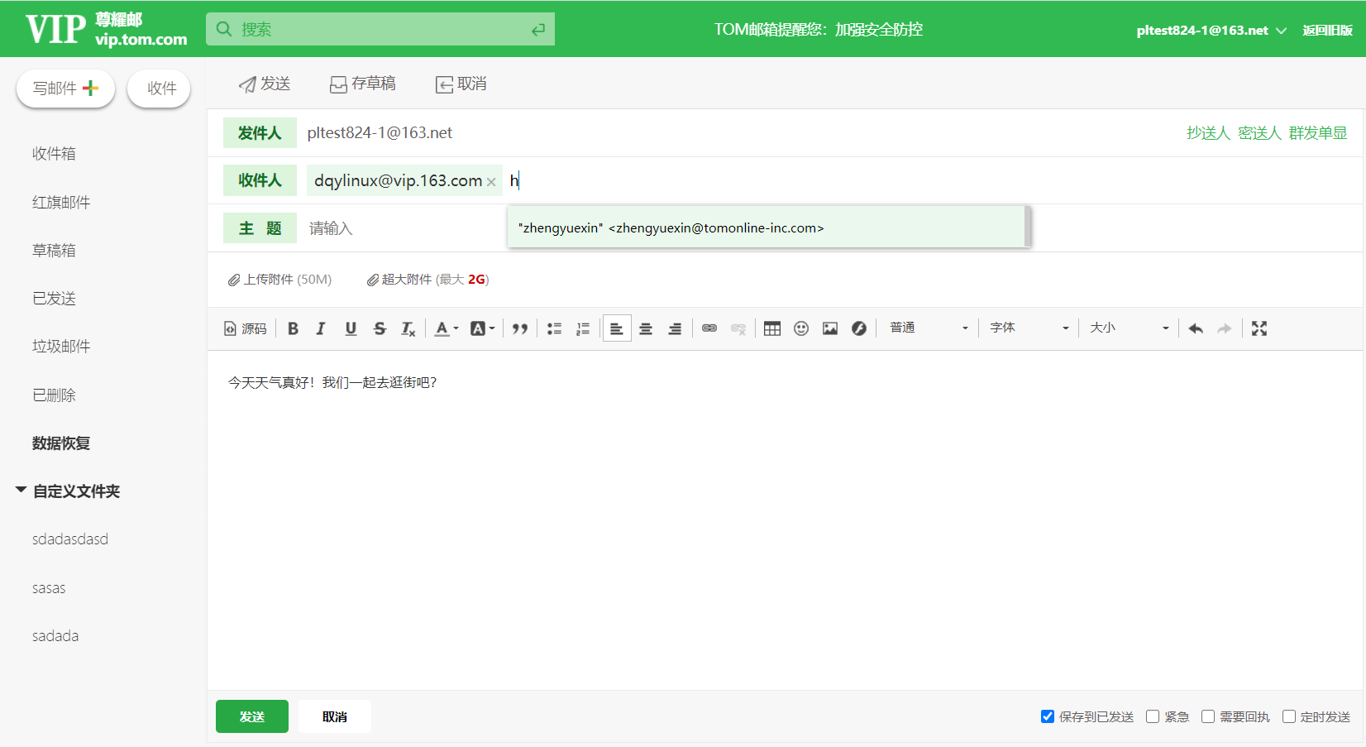Enable the 紧急 urgent checkbox

[x=1152, y=716]
